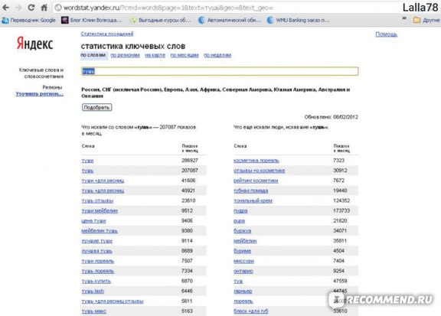Open the отзывы +о косметике link

coord(259,171)
